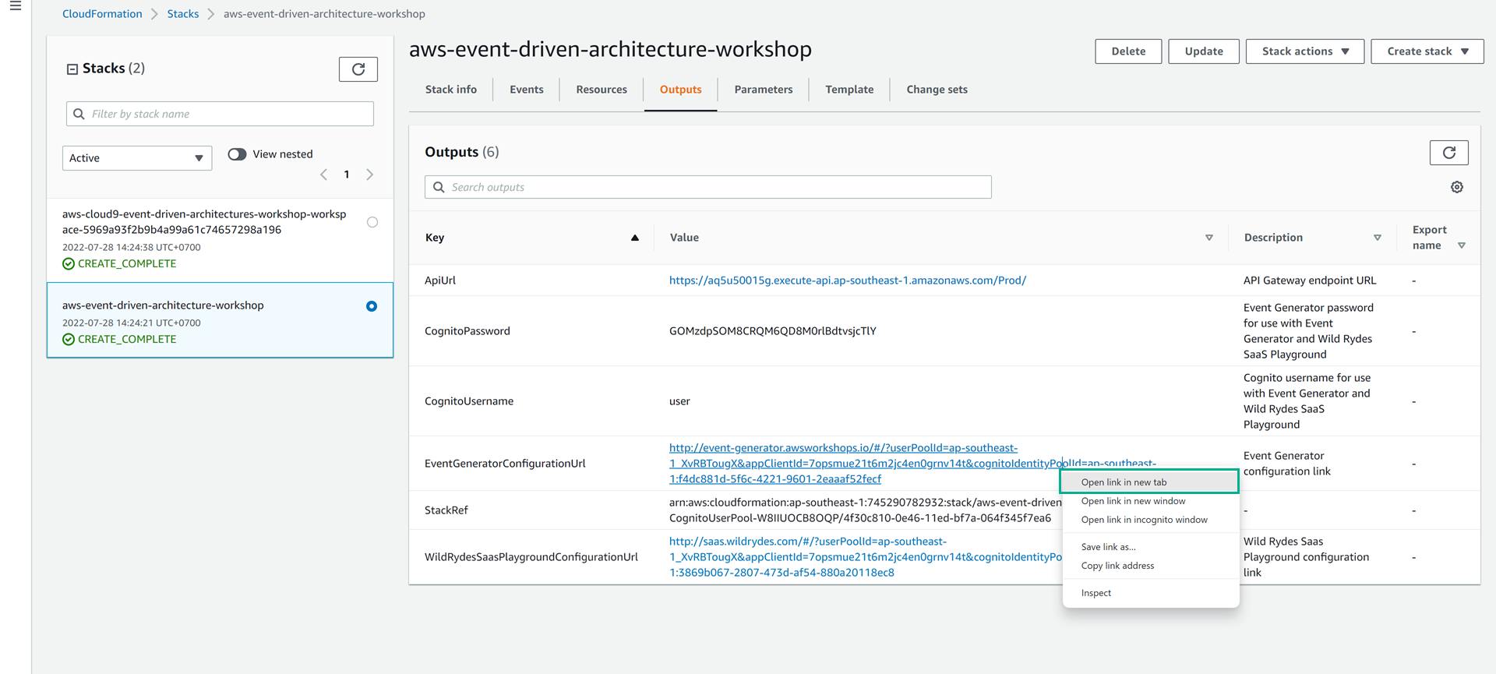
Task: Switch to the Events tab
Action: click(527, 90)
